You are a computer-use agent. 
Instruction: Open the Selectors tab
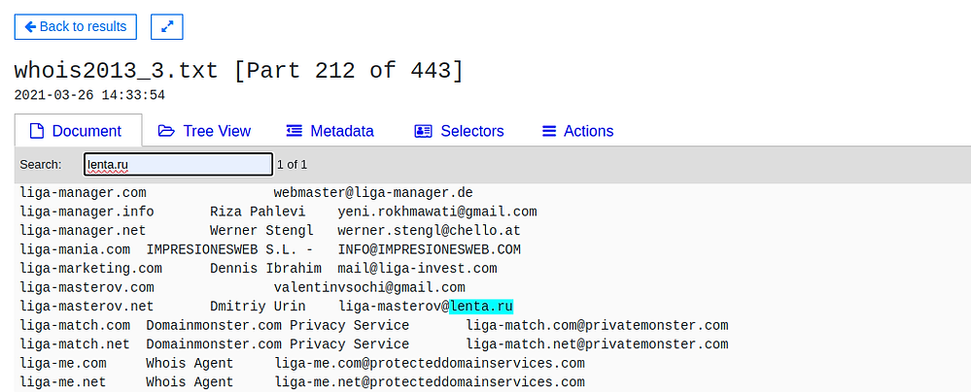[471, 131]
